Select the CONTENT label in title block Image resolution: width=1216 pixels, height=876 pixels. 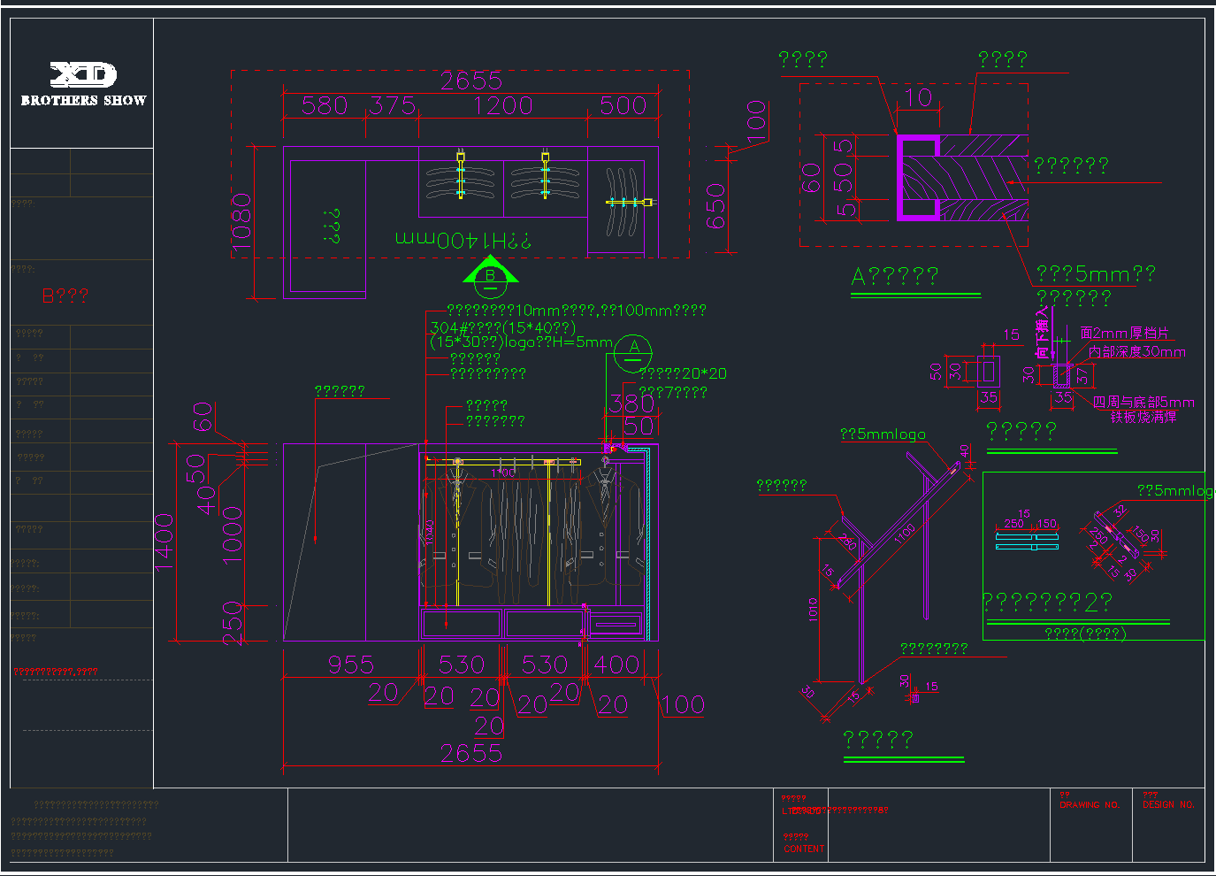coord(803,849)
